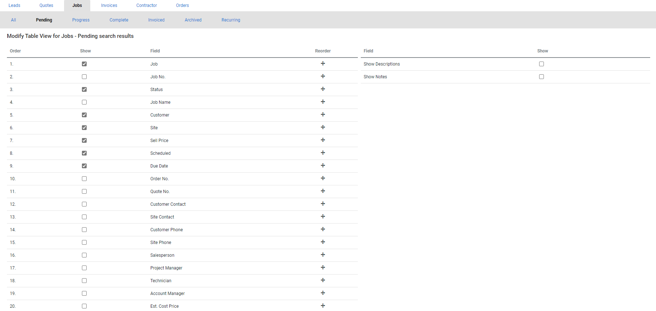
Task: Click the reorder handle for Due Date row
Action: 323,165
